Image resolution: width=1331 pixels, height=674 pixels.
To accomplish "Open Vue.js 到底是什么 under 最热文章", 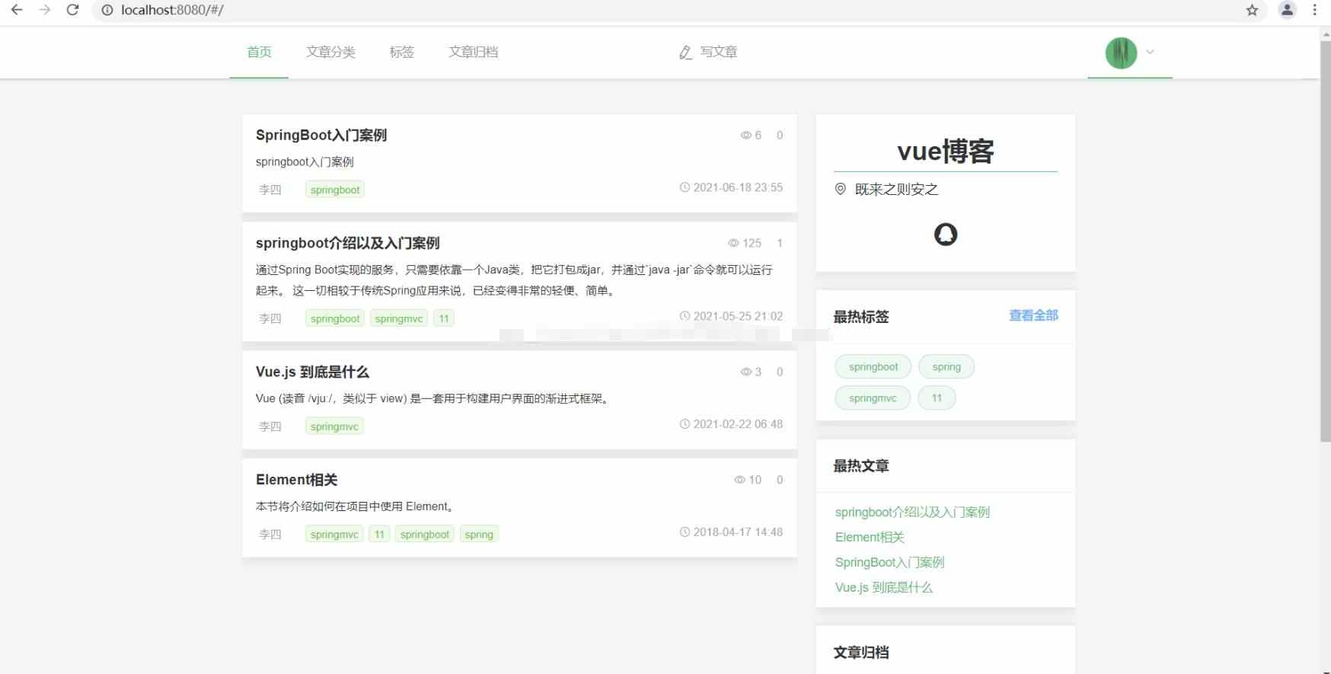I will 883,588.
